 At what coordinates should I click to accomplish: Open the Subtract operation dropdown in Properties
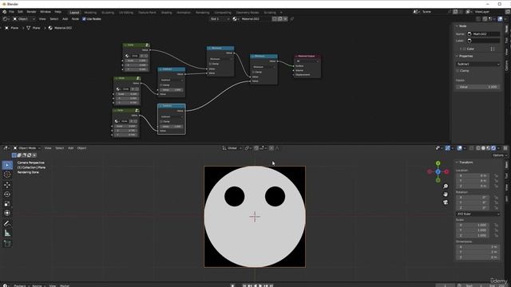(x=477, y=64)
